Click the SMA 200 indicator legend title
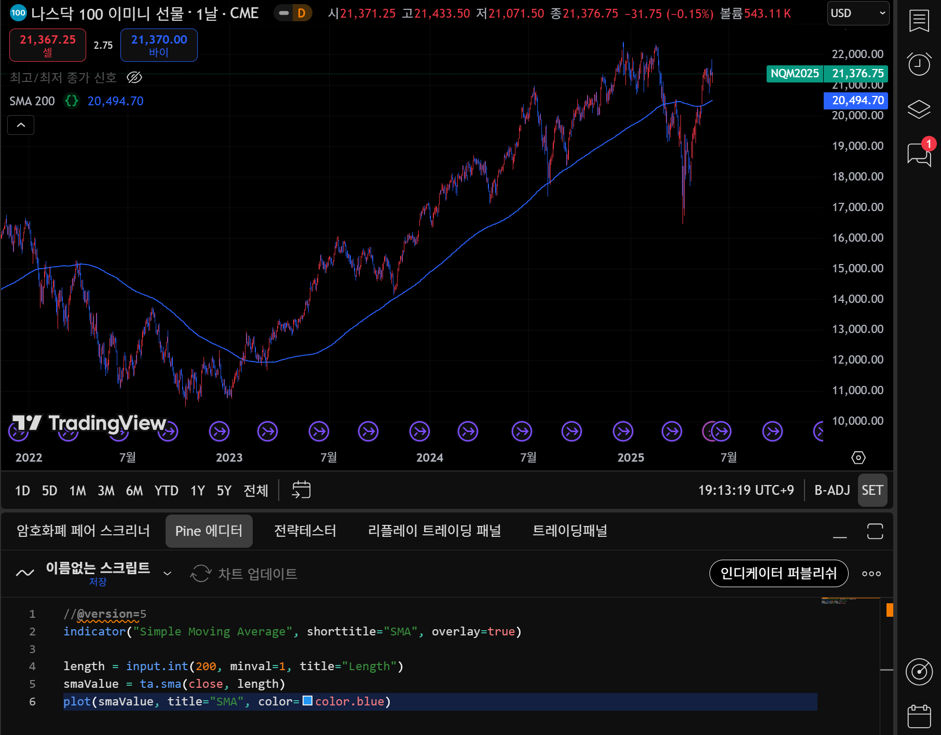This screenshot has height=735, width=941. tap(32, 101)
